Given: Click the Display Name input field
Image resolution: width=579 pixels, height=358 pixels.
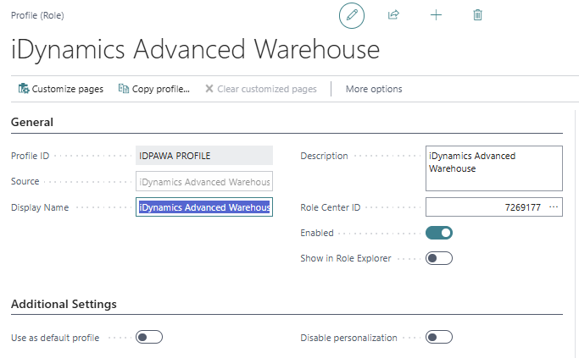Looking at the screenshot, I should 204,207.
